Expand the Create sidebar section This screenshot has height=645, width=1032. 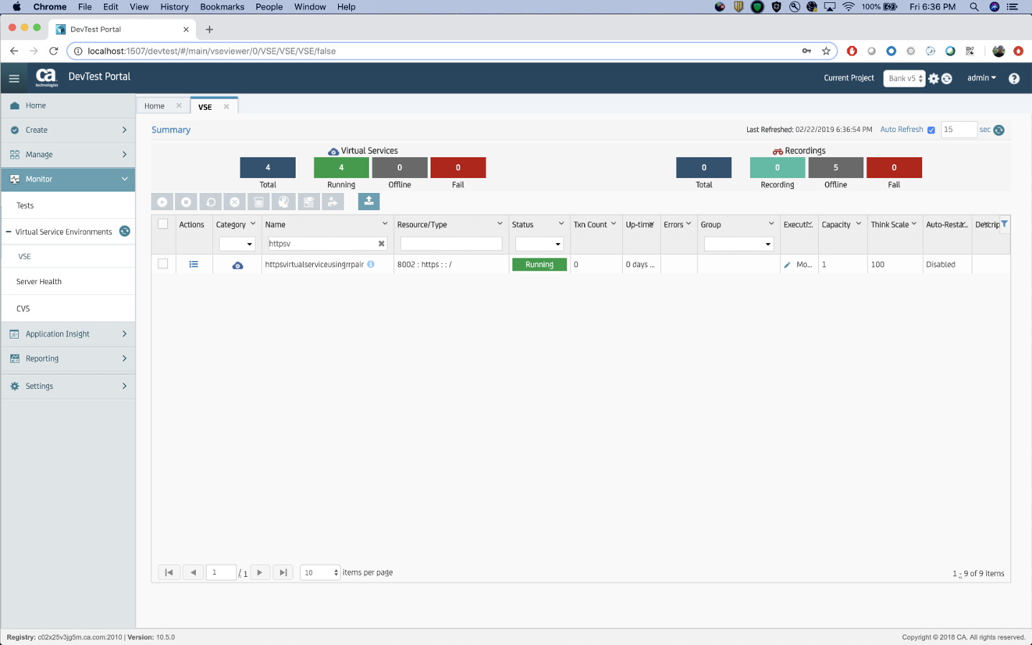(x=68, y=130)
